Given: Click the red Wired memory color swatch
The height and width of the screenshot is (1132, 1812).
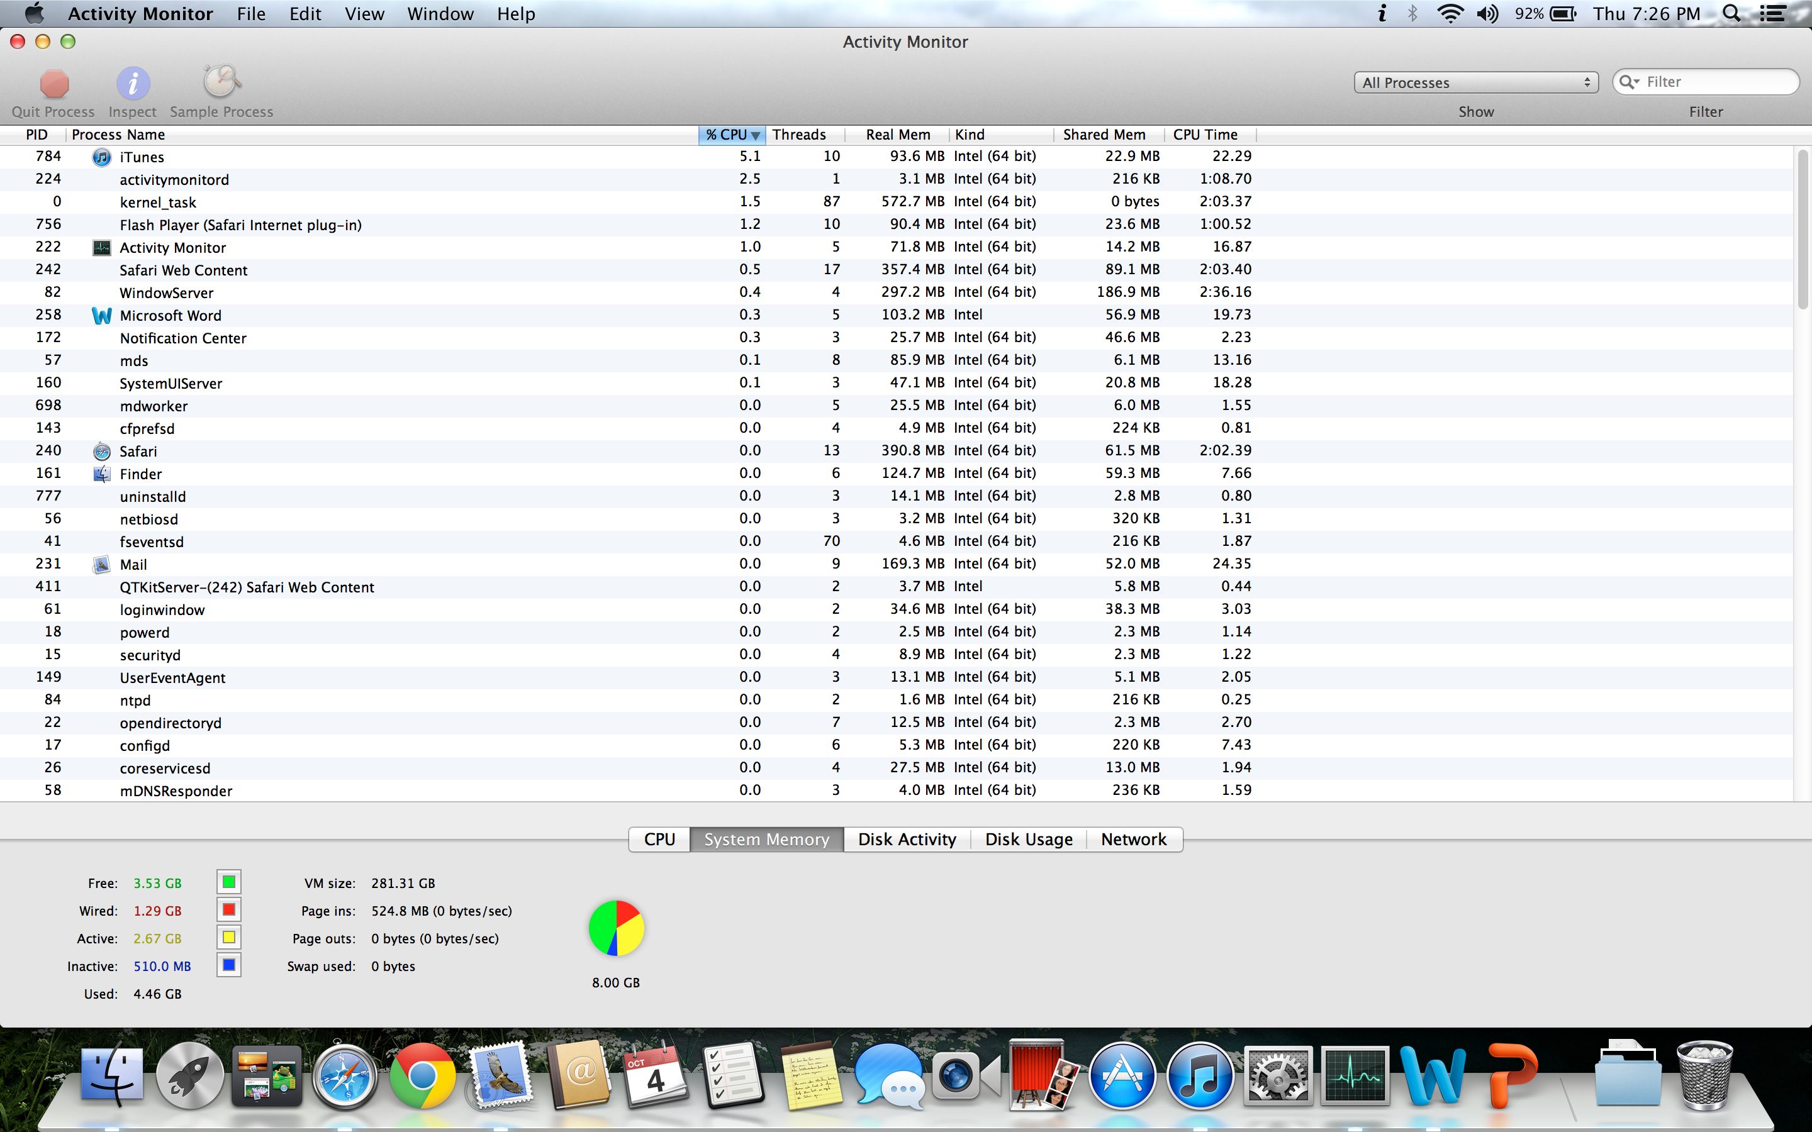Looking at the screenshot, I should [229, 909].
